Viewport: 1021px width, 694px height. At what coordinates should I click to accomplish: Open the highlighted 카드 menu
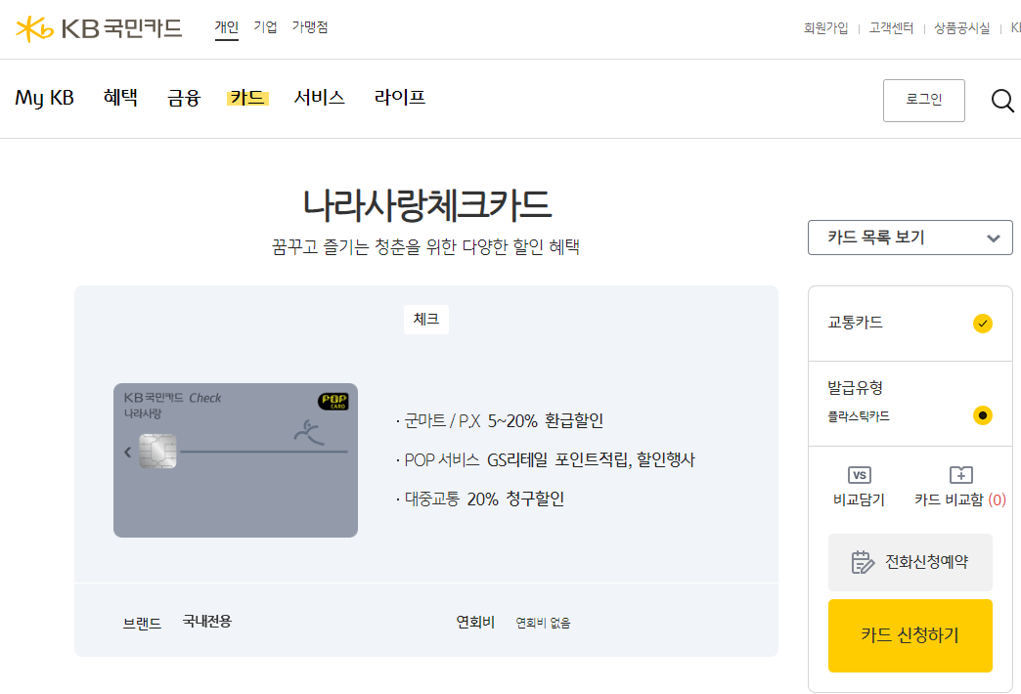[247, 98]
